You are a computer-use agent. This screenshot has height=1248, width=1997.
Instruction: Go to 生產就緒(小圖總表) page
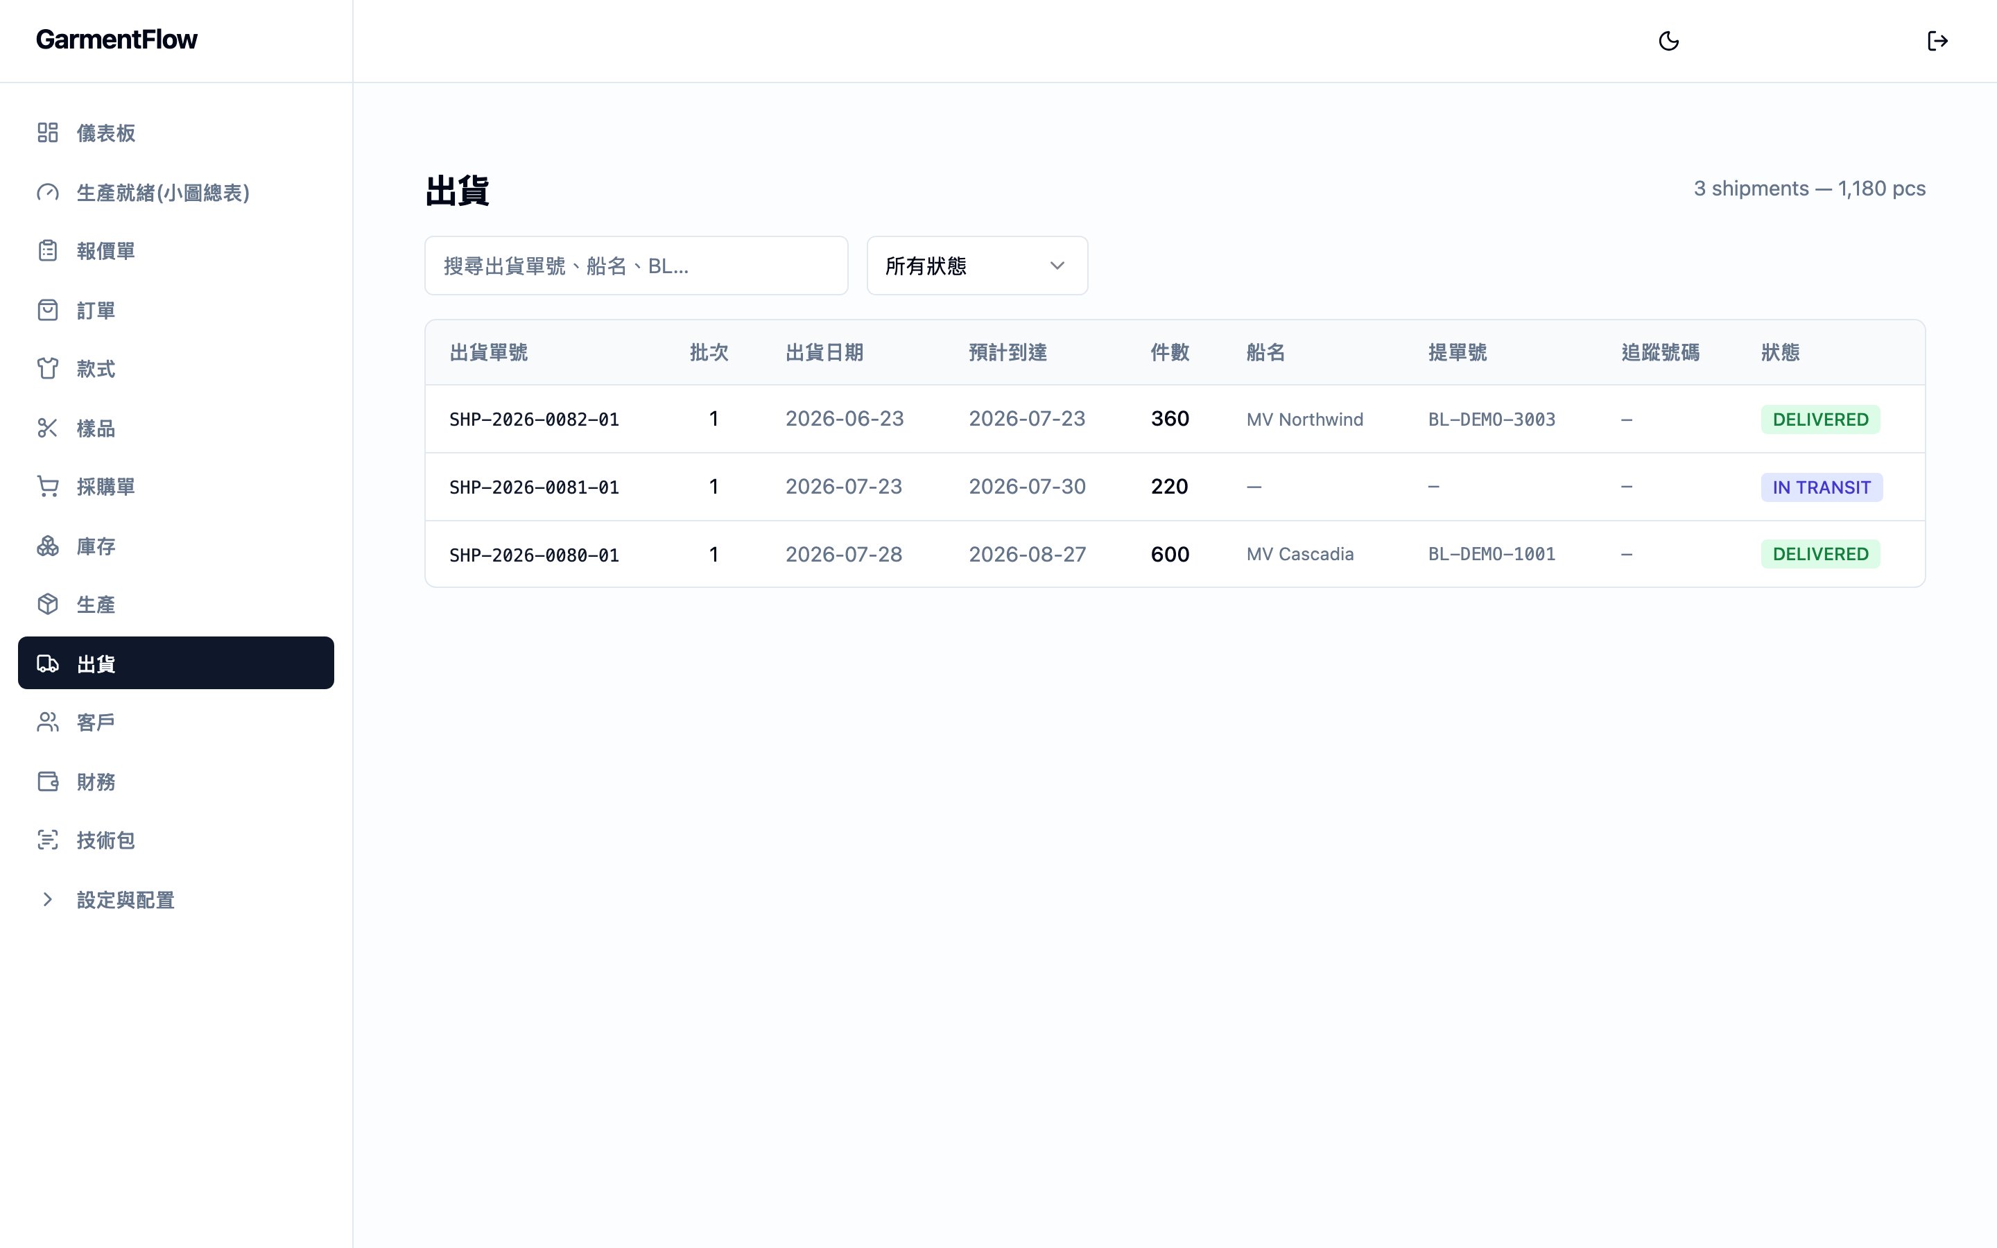click(175, 192)
